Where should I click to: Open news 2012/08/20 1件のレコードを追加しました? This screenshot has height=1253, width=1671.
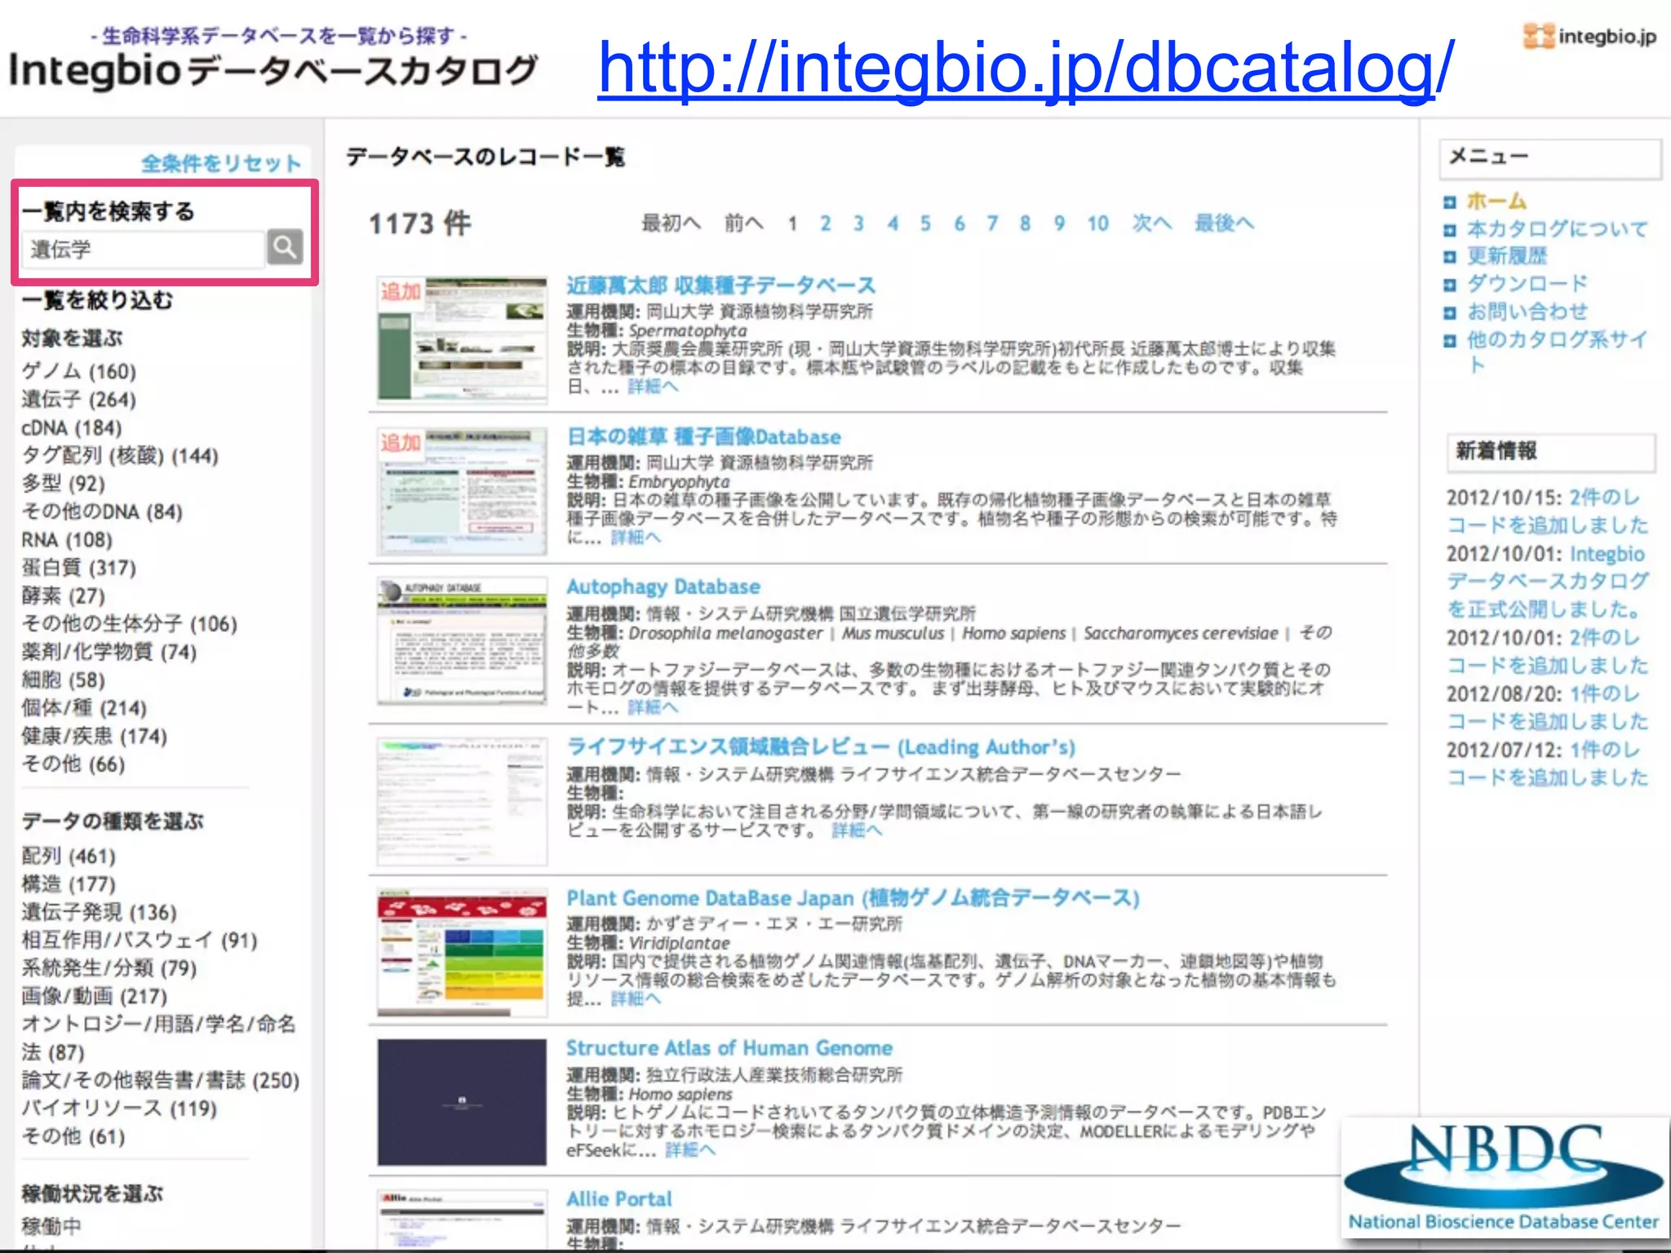pyautogui.click(x=1547, y=707)
